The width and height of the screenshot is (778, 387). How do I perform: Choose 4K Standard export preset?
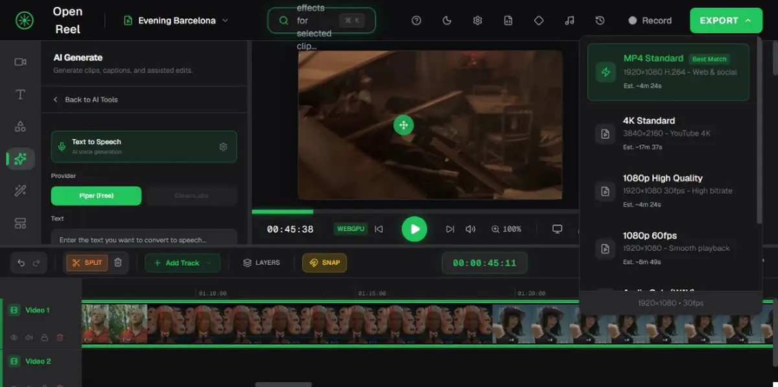(x=668, y=134)
